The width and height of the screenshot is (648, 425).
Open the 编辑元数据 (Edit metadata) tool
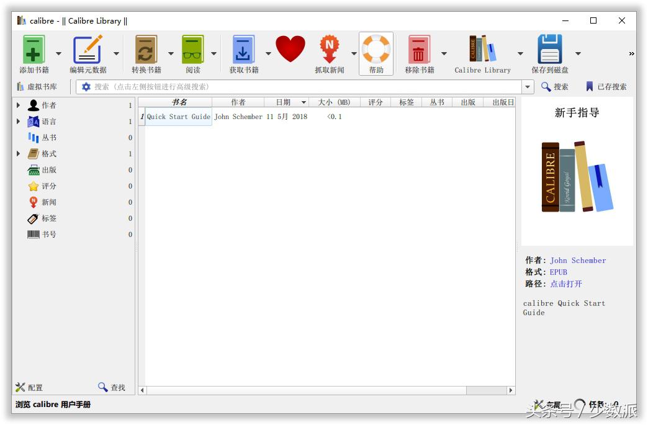click(x=87, y=50)
